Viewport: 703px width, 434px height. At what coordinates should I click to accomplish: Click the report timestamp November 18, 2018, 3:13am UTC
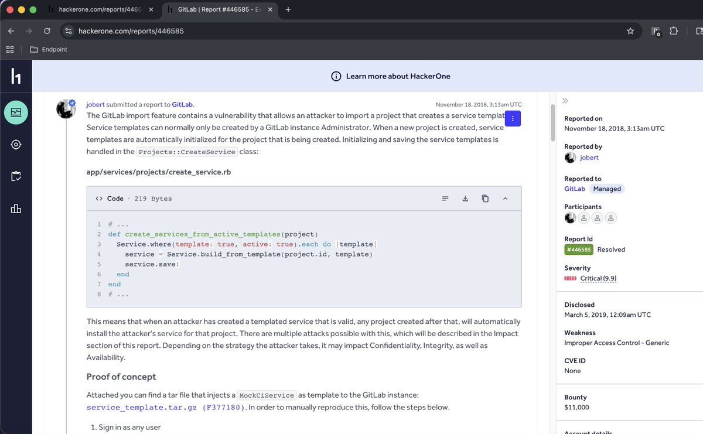[479, 104]
